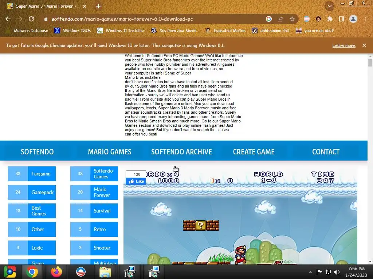
Task: Select the Other category button
Action: [32, 229]
